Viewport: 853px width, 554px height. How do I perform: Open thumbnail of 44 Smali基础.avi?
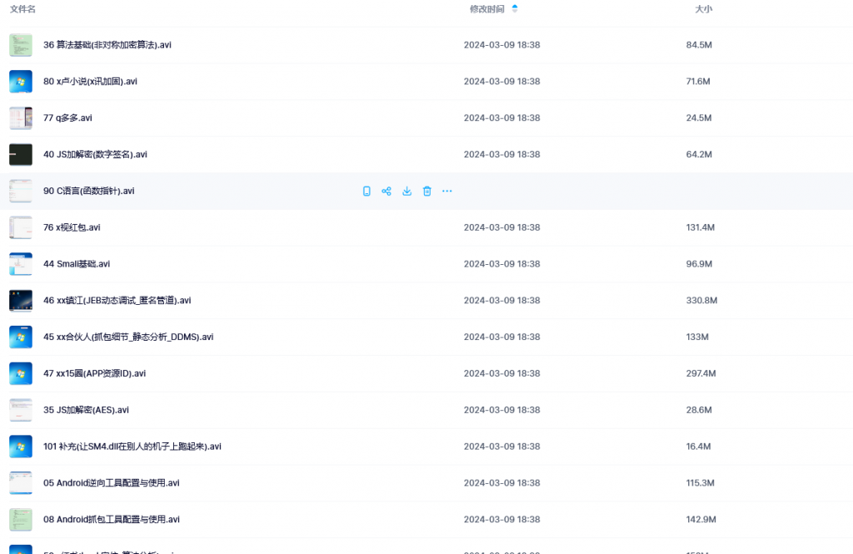pyautogui.click(x=21, y=264)
